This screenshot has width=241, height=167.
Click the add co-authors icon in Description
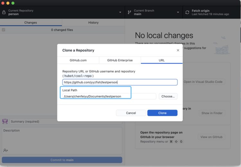click(x=6, y=150)
